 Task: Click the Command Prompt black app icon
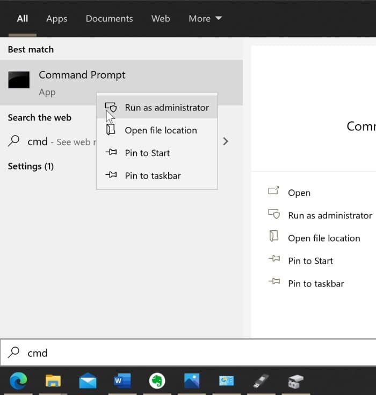tap(19, 80)
